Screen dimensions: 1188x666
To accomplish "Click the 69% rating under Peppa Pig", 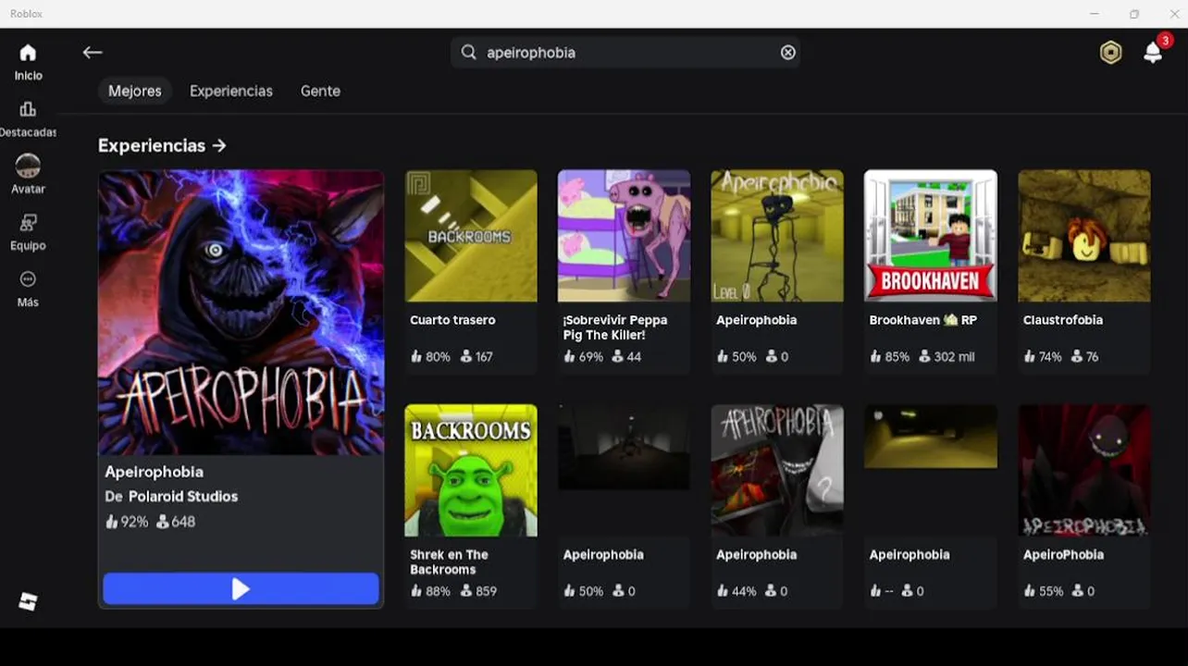I will click(583, 357).
